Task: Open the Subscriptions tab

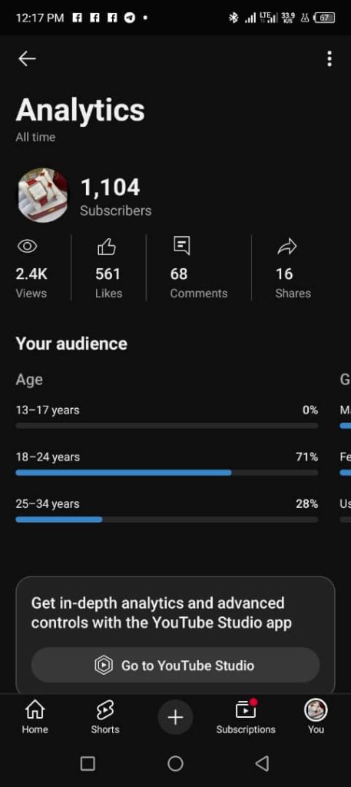Action: [246, 717]
